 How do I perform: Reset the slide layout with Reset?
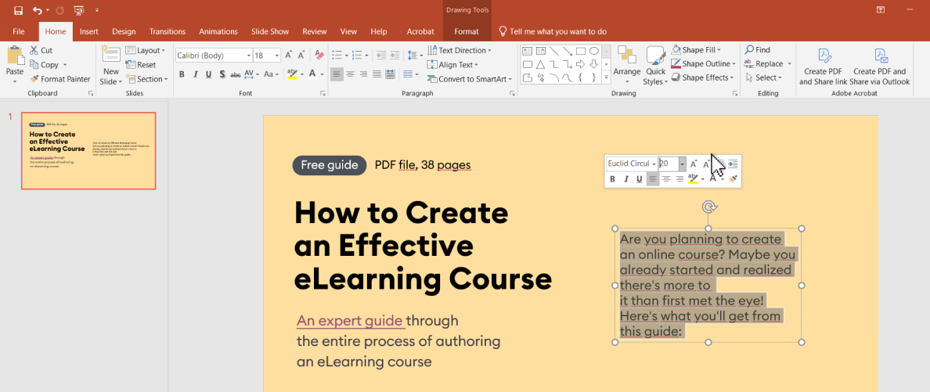tap(141, 65)
